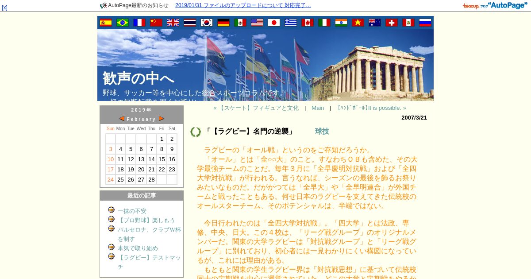531x279 pixels.
Task: Go to previous month in calendar
Action: click(x=122, y=119)
